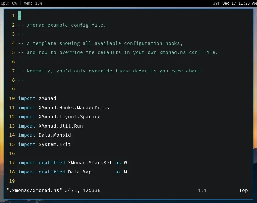Screen dimensions: 257x203
Task: Place cursor on highlighted first character, line 1
Action: pyautogui.click(x=20, y=16)
